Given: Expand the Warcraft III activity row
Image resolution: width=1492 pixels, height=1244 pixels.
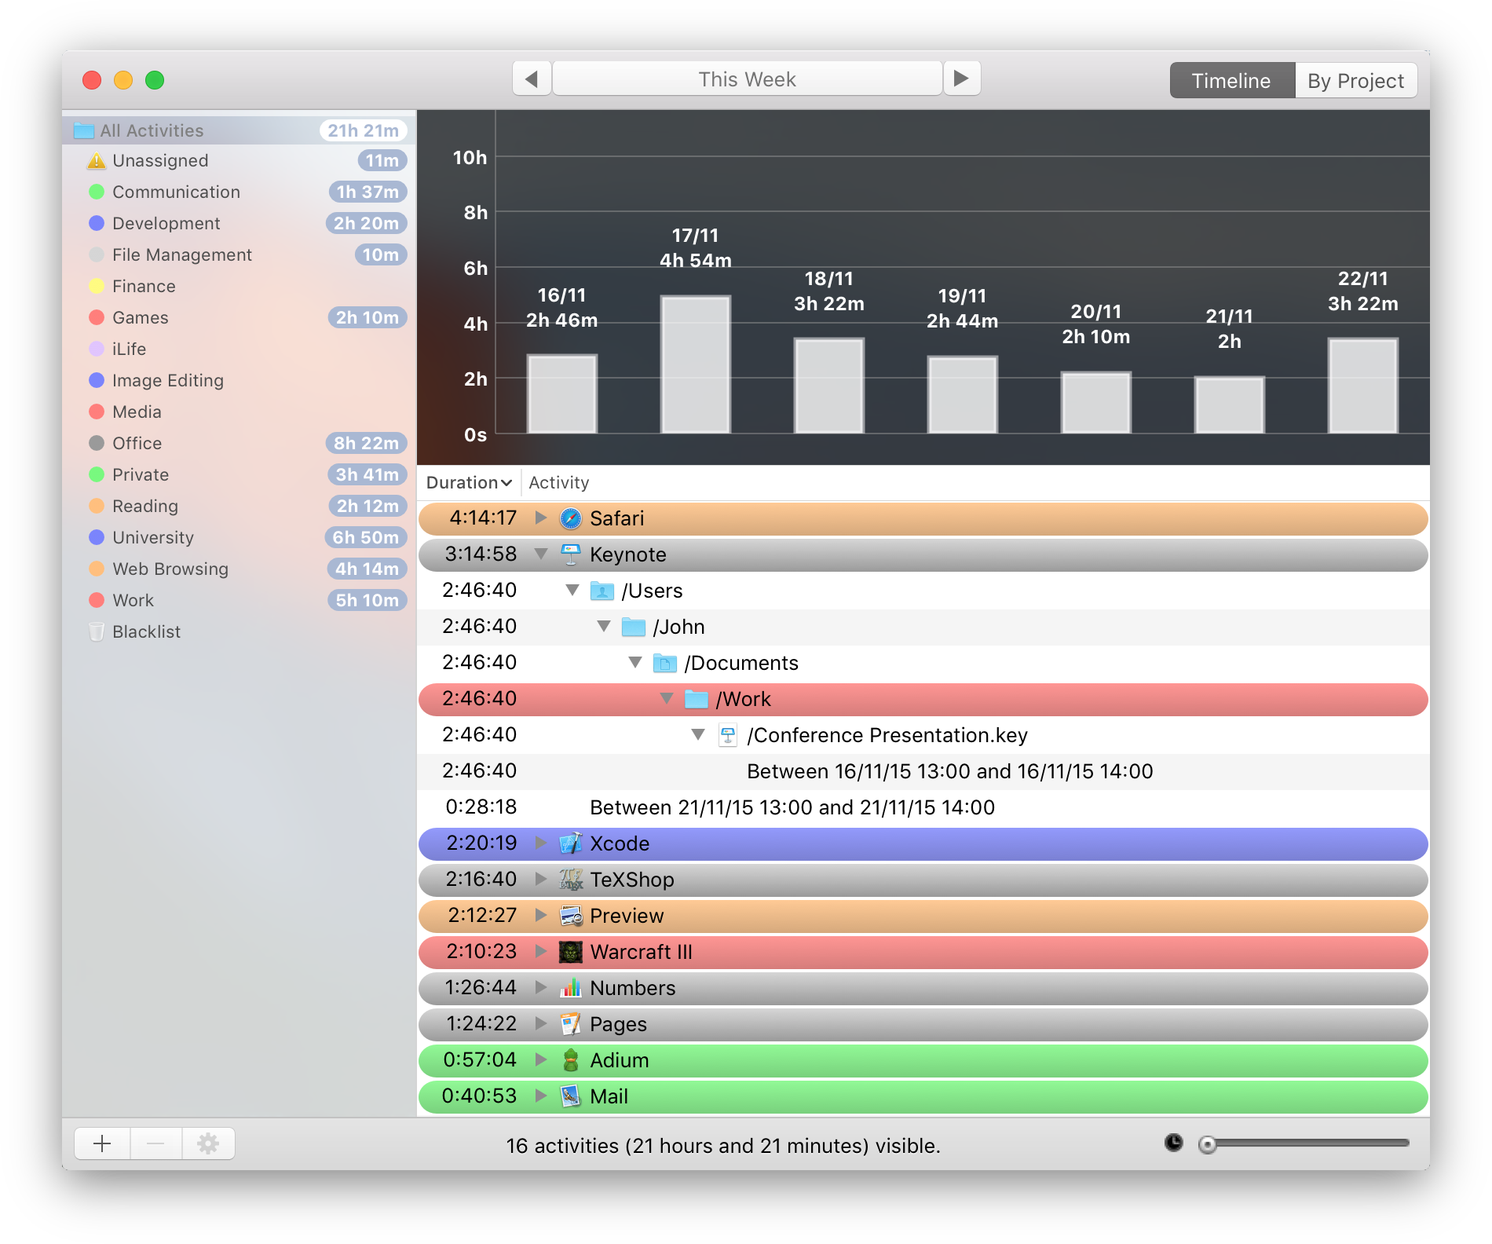Looking at the screenshot, I should pos(541,951).
